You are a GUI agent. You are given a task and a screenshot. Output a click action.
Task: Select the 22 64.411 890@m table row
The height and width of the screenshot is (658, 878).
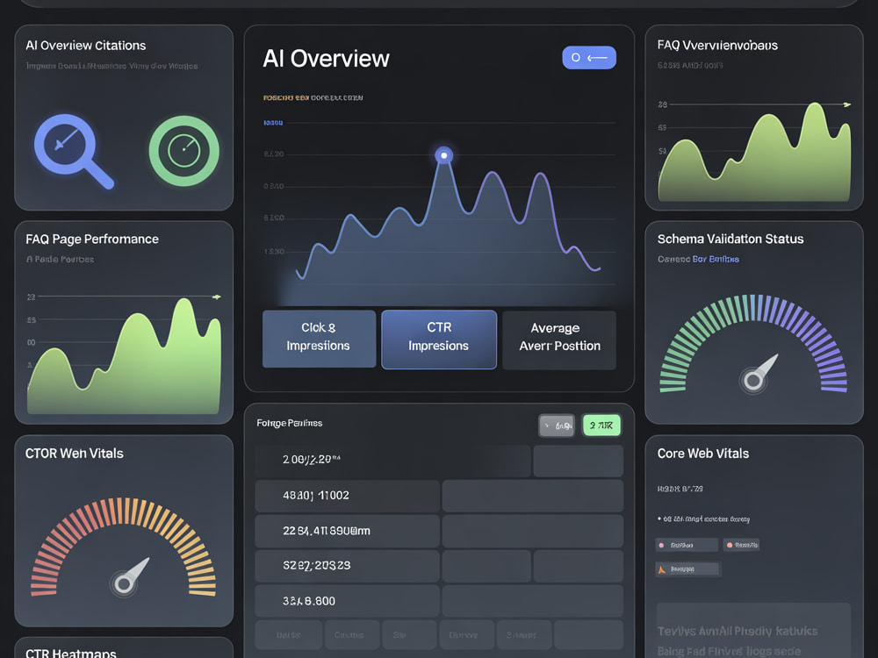[439, 531]
